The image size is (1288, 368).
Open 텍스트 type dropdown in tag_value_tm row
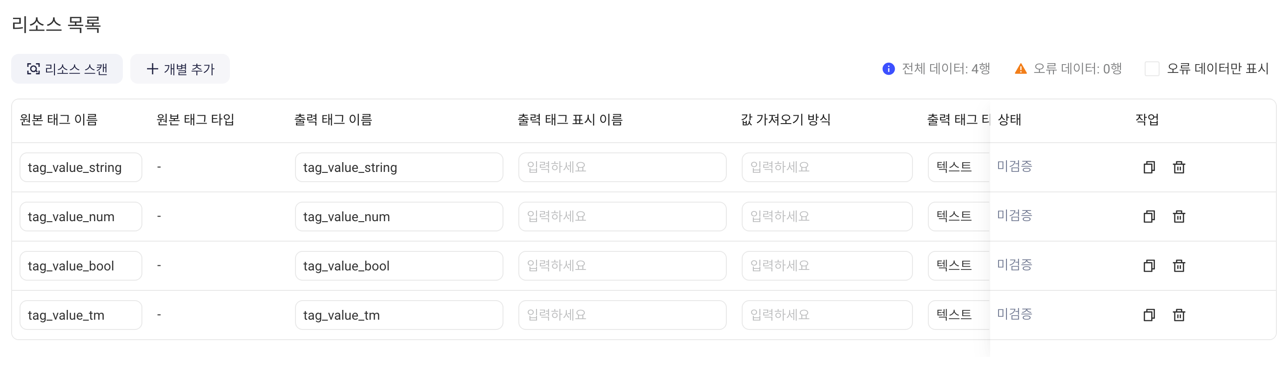point(959,315)
